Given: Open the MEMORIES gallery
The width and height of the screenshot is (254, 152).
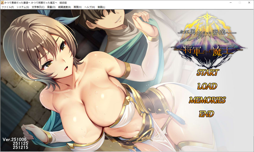Looking at the screenshot, I should tap(207, 100).
